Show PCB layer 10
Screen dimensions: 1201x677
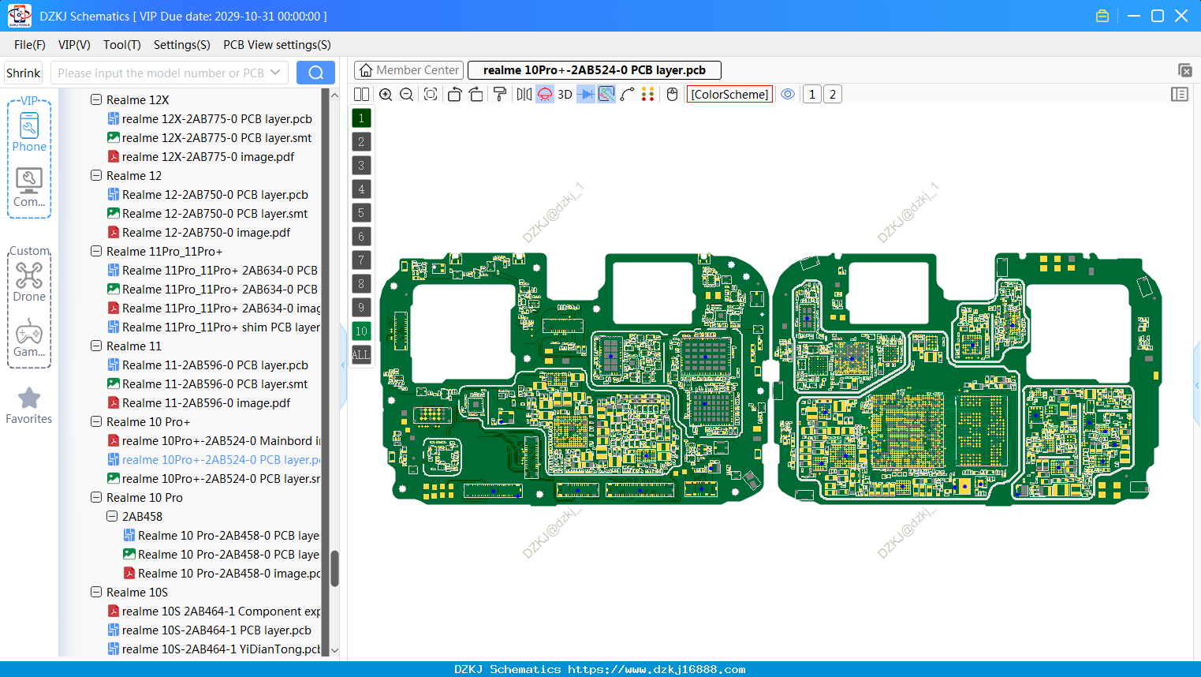(x=361, y=331)
